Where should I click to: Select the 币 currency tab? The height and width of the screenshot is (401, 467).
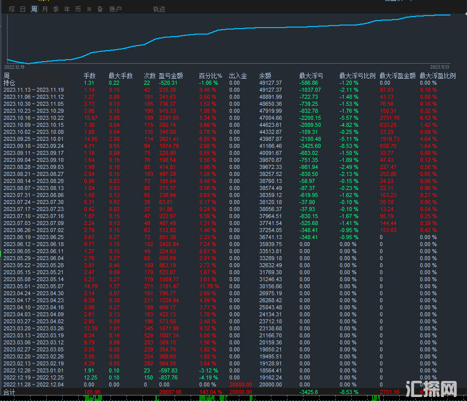(78, 9)
